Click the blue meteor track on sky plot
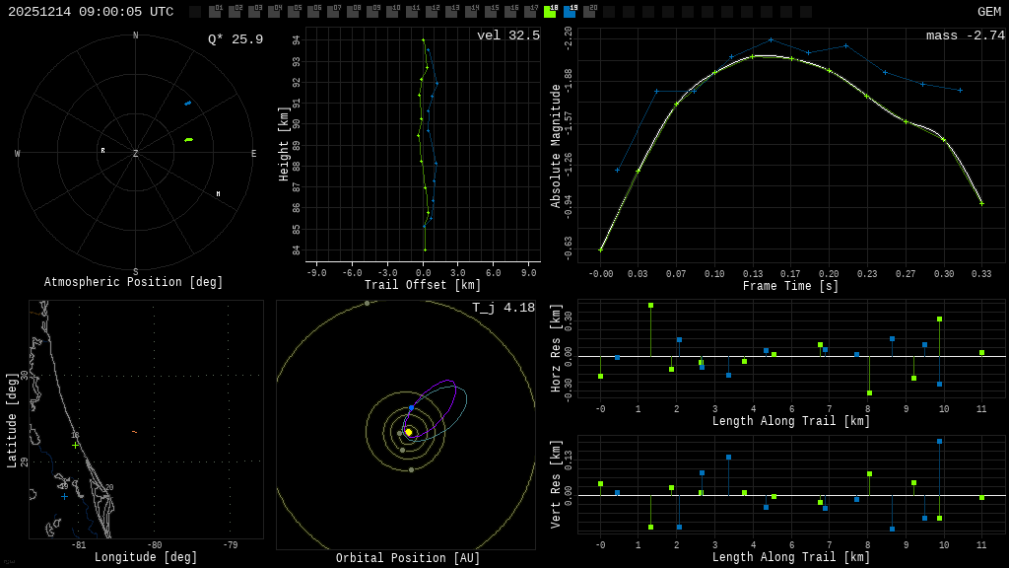 click(187, 103)
